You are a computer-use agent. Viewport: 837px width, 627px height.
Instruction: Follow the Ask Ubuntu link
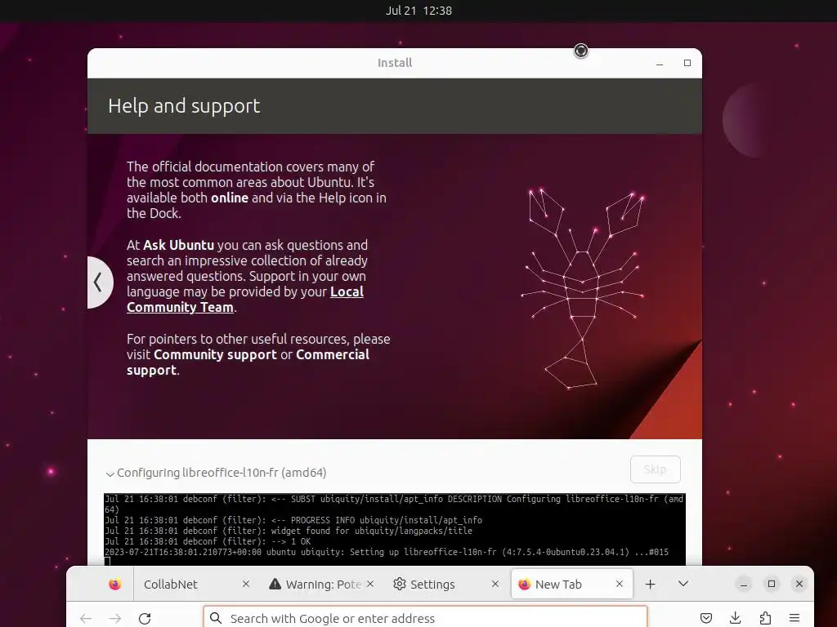(x=178, y=245)
